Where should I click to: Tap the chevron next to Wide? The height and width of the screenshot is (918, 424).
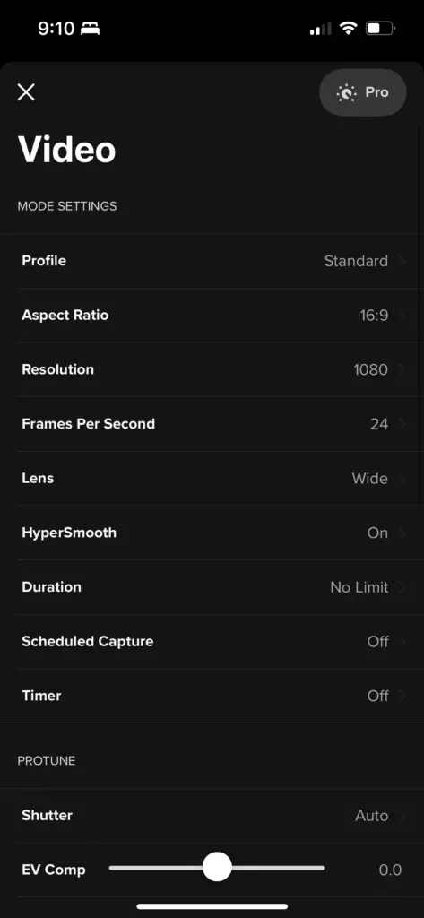(402, 479)
